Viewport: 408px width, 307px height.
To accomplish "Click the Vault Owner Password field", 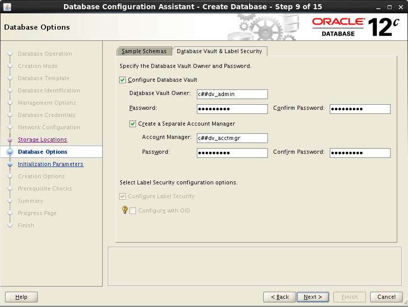I will 232,109.
